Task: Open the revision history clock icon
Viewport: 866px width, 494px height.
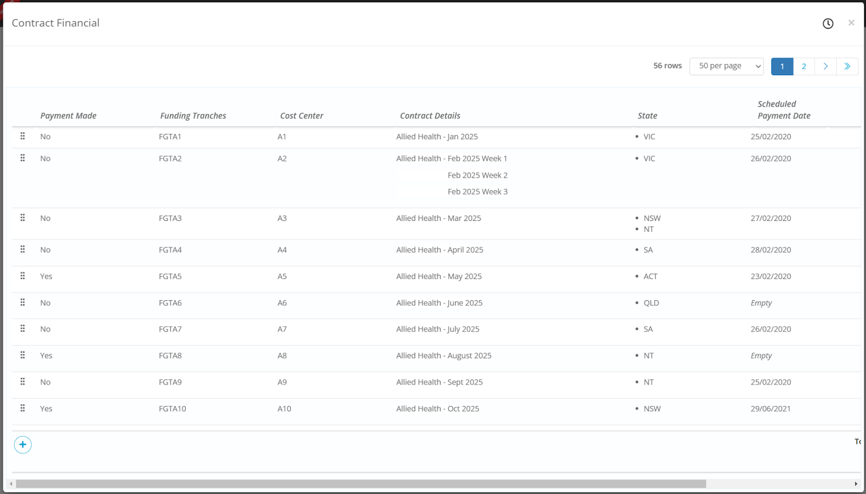Action: point(828,23)
